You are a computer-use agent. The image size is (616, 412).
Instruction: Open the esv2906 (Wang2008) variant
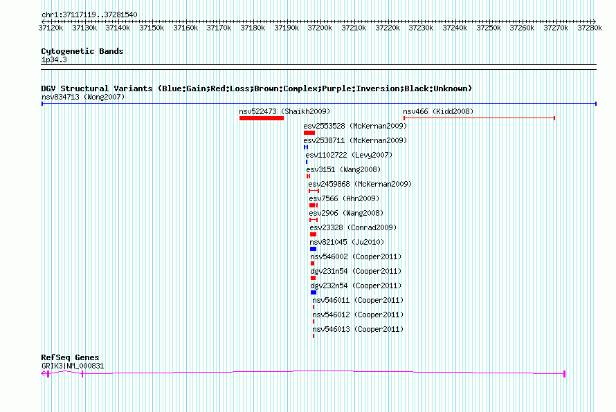(346, 213)
